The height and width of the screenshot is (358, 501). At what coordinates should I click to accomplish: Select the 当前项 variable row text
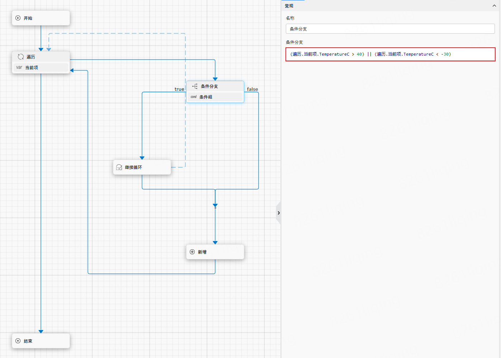[x=32, y=67]
